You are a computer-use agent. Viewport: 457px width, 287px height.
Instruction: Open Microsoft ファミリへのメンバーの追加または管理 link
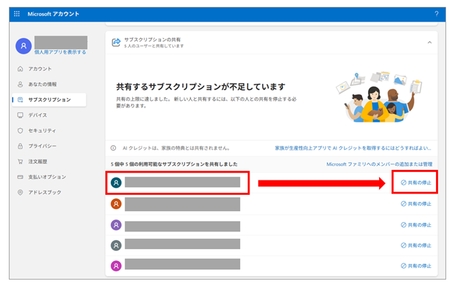tap(379, 164)
